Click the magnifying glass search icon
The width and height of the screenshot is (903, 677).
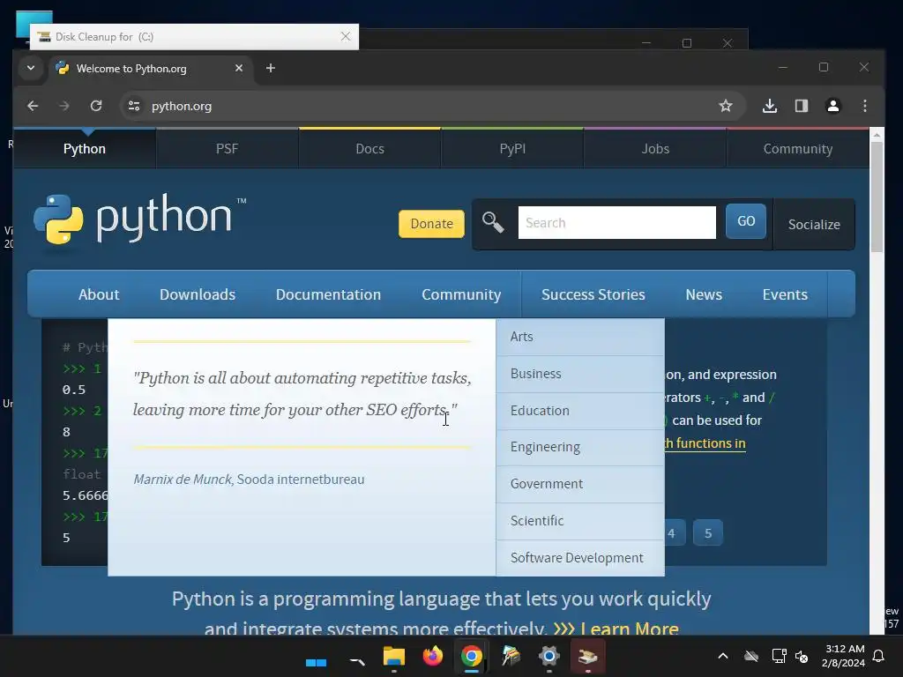[493, 222]
